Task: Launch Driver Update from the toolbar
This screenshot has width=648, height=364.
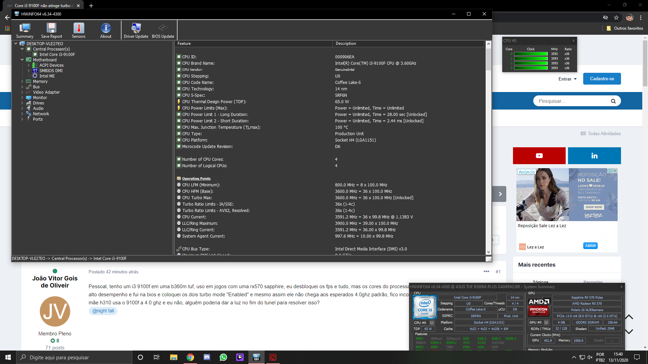Action: point(136,30)
